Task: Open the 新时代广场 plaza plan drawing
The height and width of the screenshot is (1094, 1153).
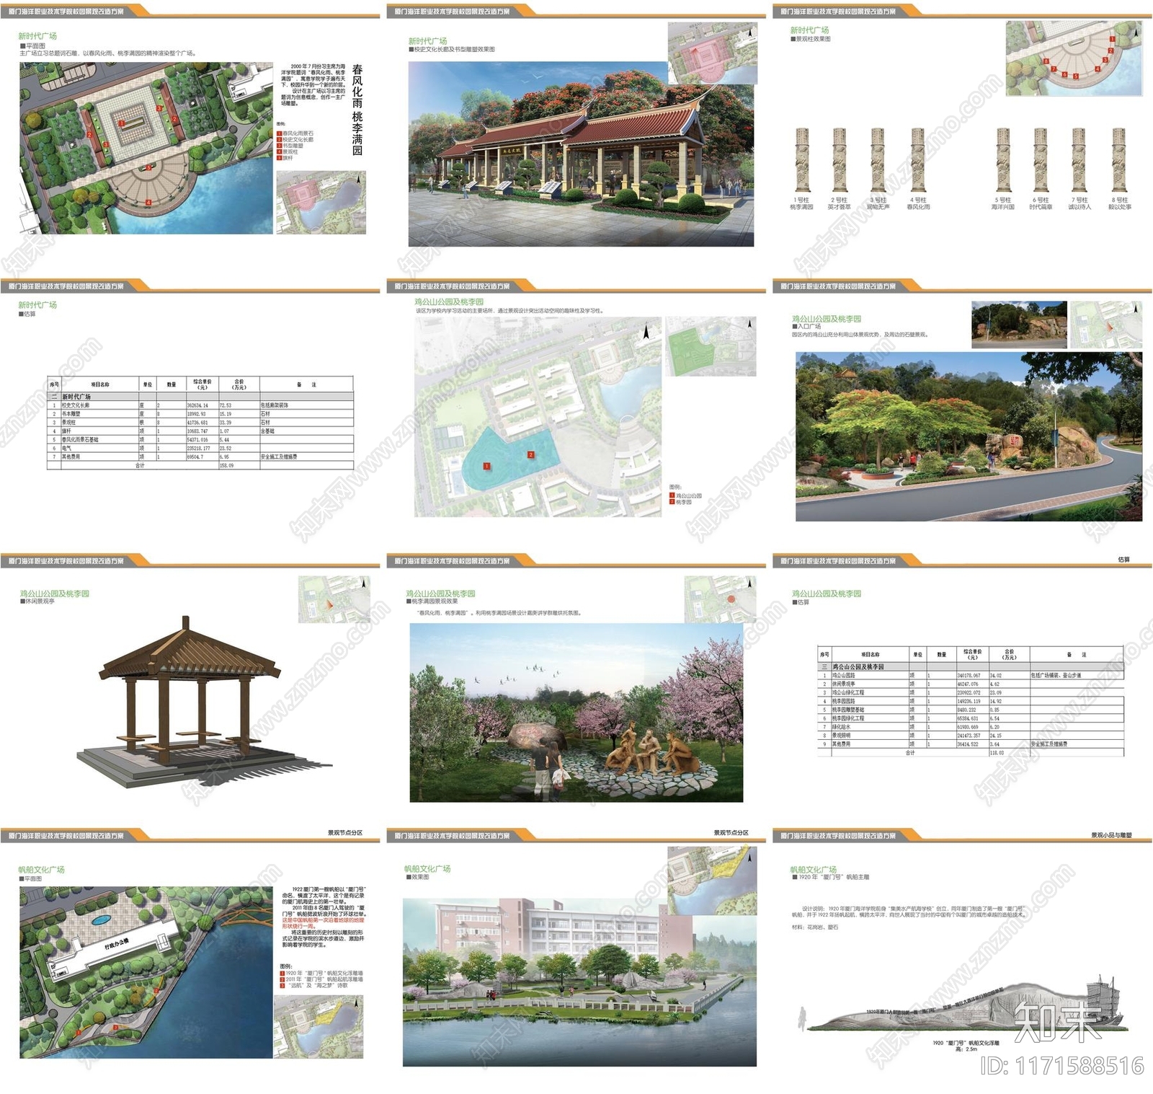Action: 146,147
